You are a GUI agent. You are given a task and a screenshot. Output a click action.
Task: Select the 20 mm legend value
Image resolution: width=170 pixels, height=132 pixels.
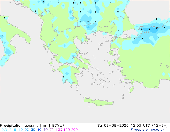(27, 130)
